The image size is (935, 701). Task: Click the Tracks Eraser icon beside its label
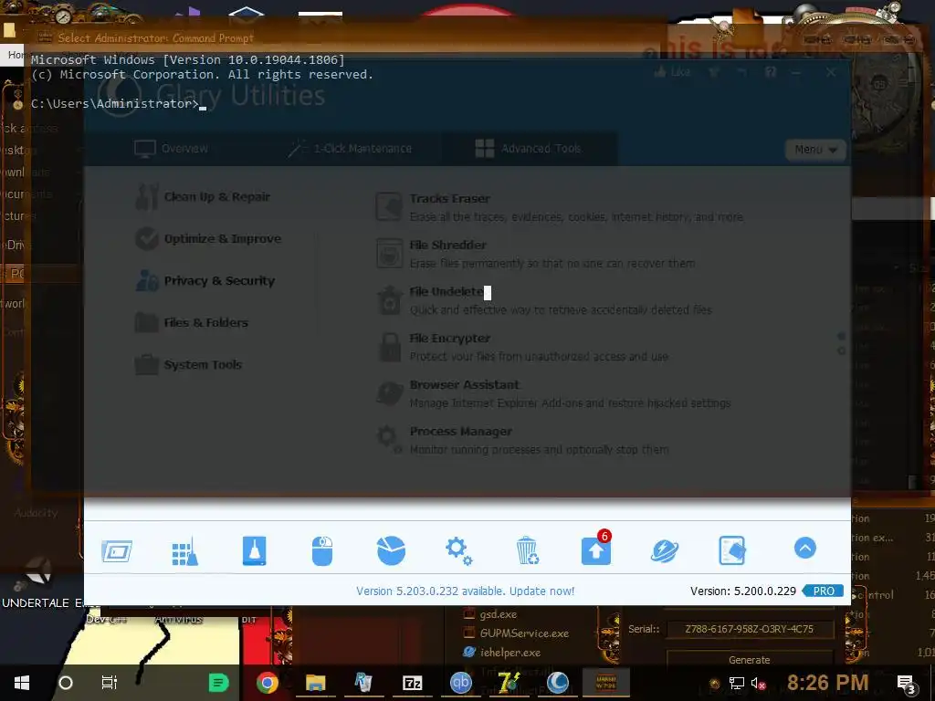point(389,207)
